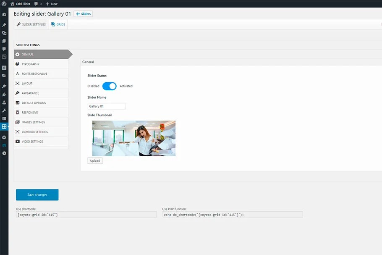Click the WordPress logo in admin bar
The width and height of the screenshot is (382, 255).
click(4, 4)
